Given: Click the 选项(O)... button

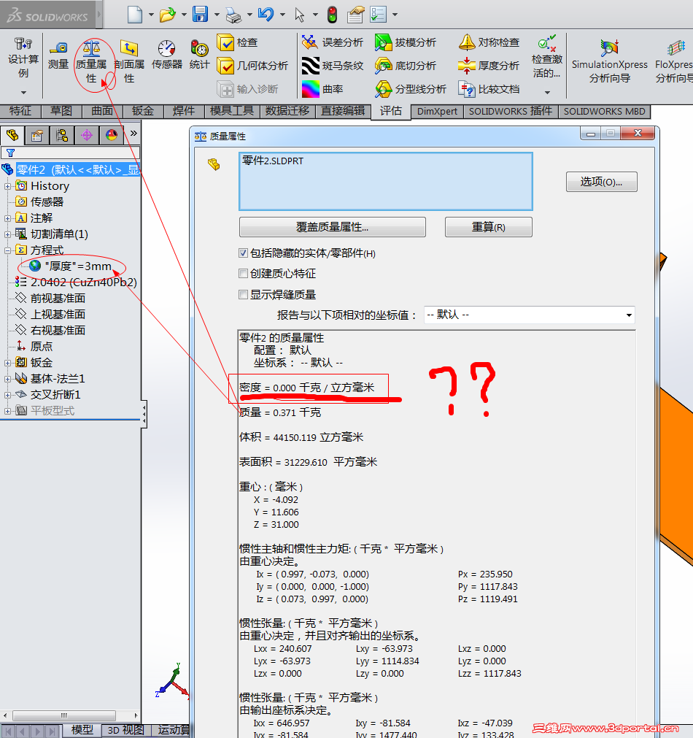Looking at the screenshot, I should tap(601, 182).
